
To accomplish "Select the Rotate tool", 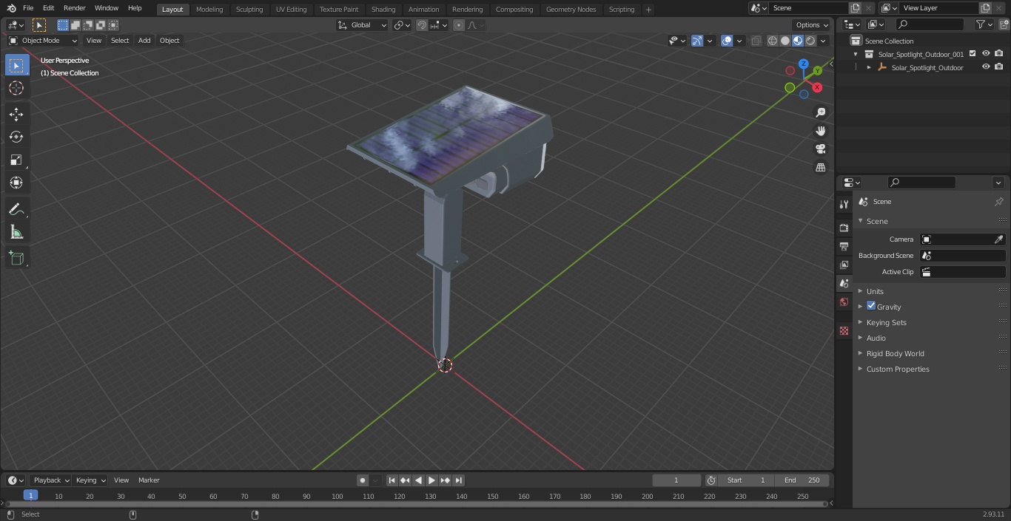I will 16,137.
